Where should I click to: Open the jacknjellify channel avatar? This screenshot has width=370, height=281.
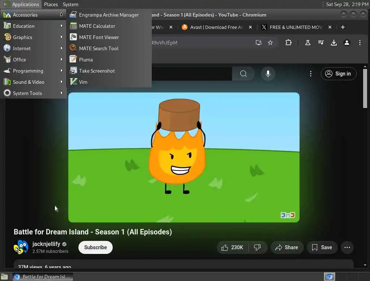21,247
